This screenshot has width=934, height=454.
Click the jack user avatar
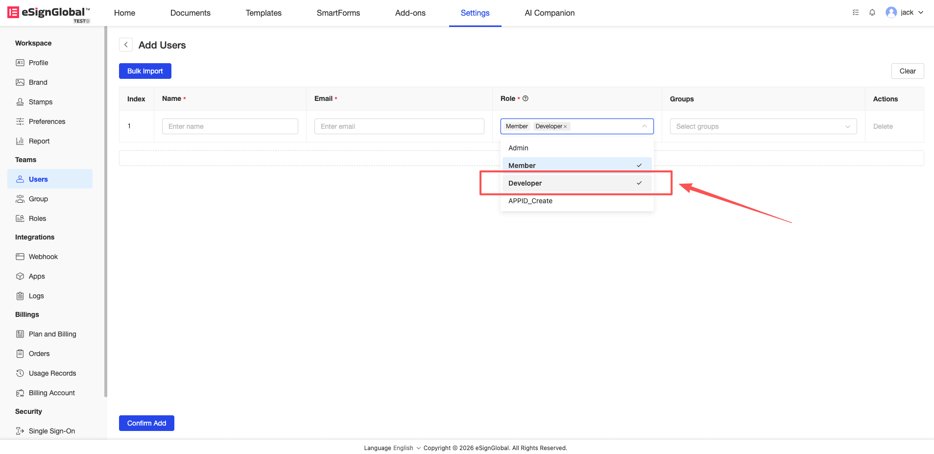click(891, 13)
